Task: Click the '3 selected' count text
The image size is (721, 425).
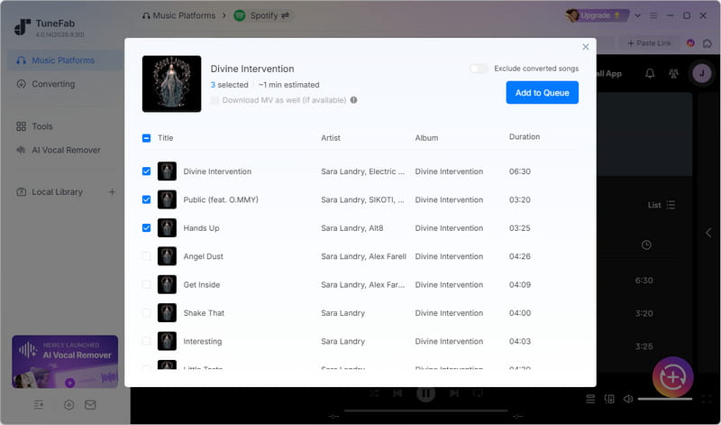Action: (x=229, y=85)
